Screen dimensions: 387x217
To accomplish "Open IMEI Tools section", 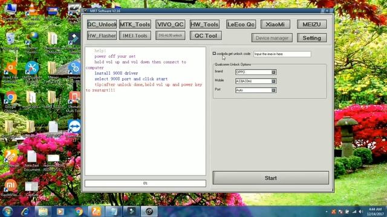I will click(135, 36).
